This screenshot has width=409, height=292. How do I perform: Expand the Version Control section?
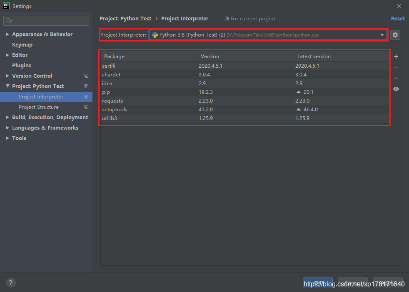click(x=7, y=76)
